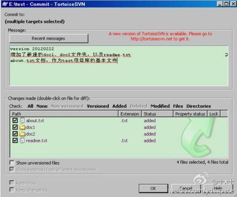Toggle the Keep locks checkbox

coord(12,182)
